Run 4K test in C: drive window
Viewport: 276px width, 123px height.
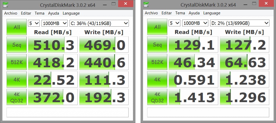pyautogui.click(x=16, y=79)
